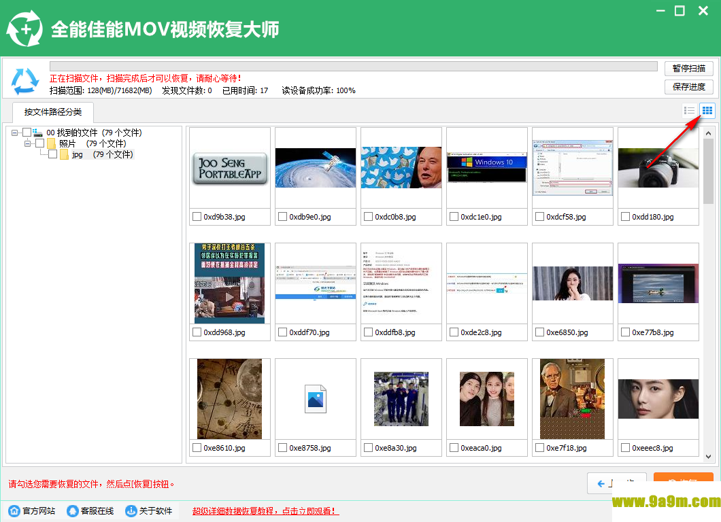The image size is (721, 522).
Task: Click the drive icon next to 找到的文件
Action: click(37, 133)
